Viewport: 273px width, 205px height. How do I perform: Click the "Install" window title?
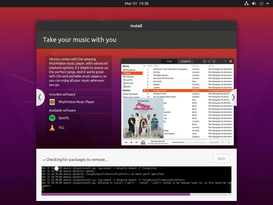point(136,26)
